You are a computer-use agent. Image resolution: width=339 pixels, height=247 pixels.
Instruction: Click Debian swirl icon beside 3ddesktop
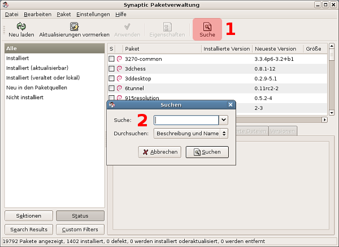119,78
